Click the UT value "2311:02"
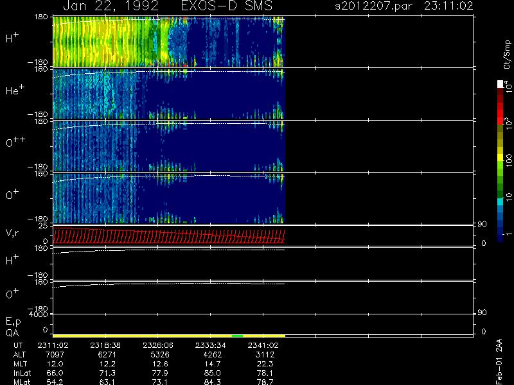 coord(53,345)
